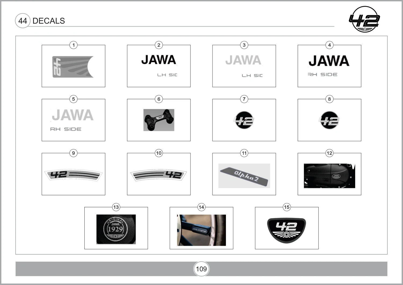403x285 pixels.
Task: Click the section number 44 circle
Action: (x=23, y=21)
